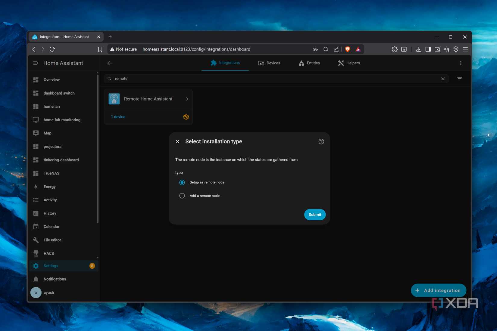Open History in the sidebar
Image resolution: width=497 pixels, height=331 pixels.
(64, 213)
